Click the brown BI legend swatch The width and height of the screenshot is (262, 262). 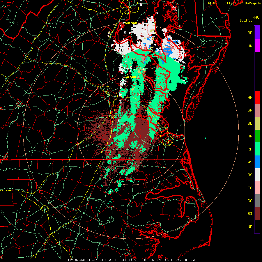pyautogui.click(x=257, y=214)
